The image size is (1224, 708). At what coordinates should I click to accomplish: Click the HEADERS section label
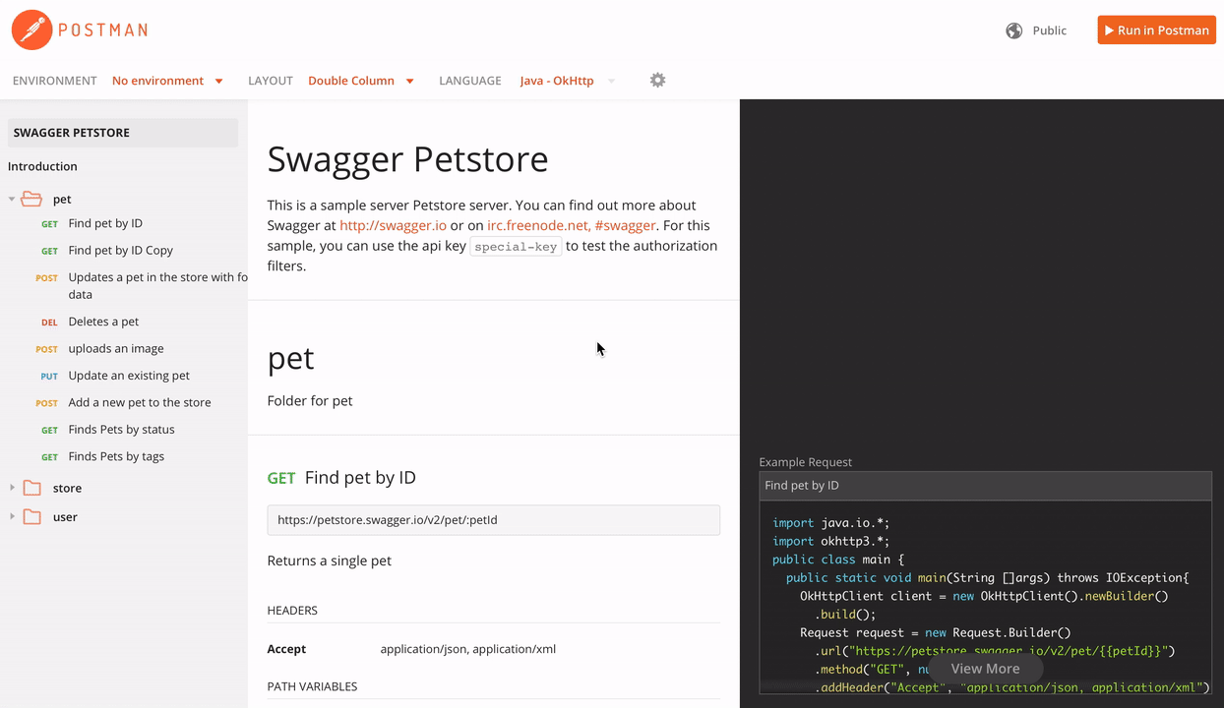tap(292, 611)
